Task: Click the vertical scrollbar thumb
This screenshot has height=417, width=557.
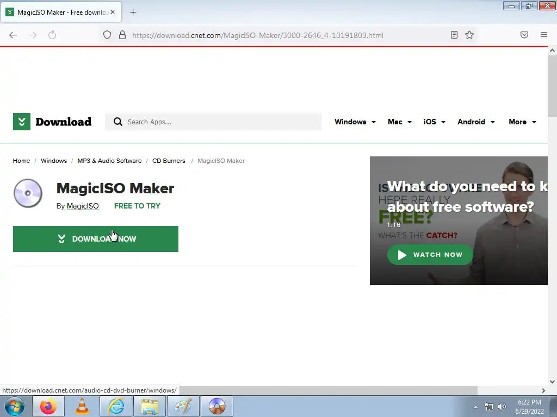Action: point(552,86)
